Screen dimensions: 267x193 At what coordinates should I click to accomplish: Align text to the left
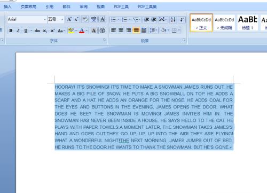pyautogui.click(x=113, y=30)
